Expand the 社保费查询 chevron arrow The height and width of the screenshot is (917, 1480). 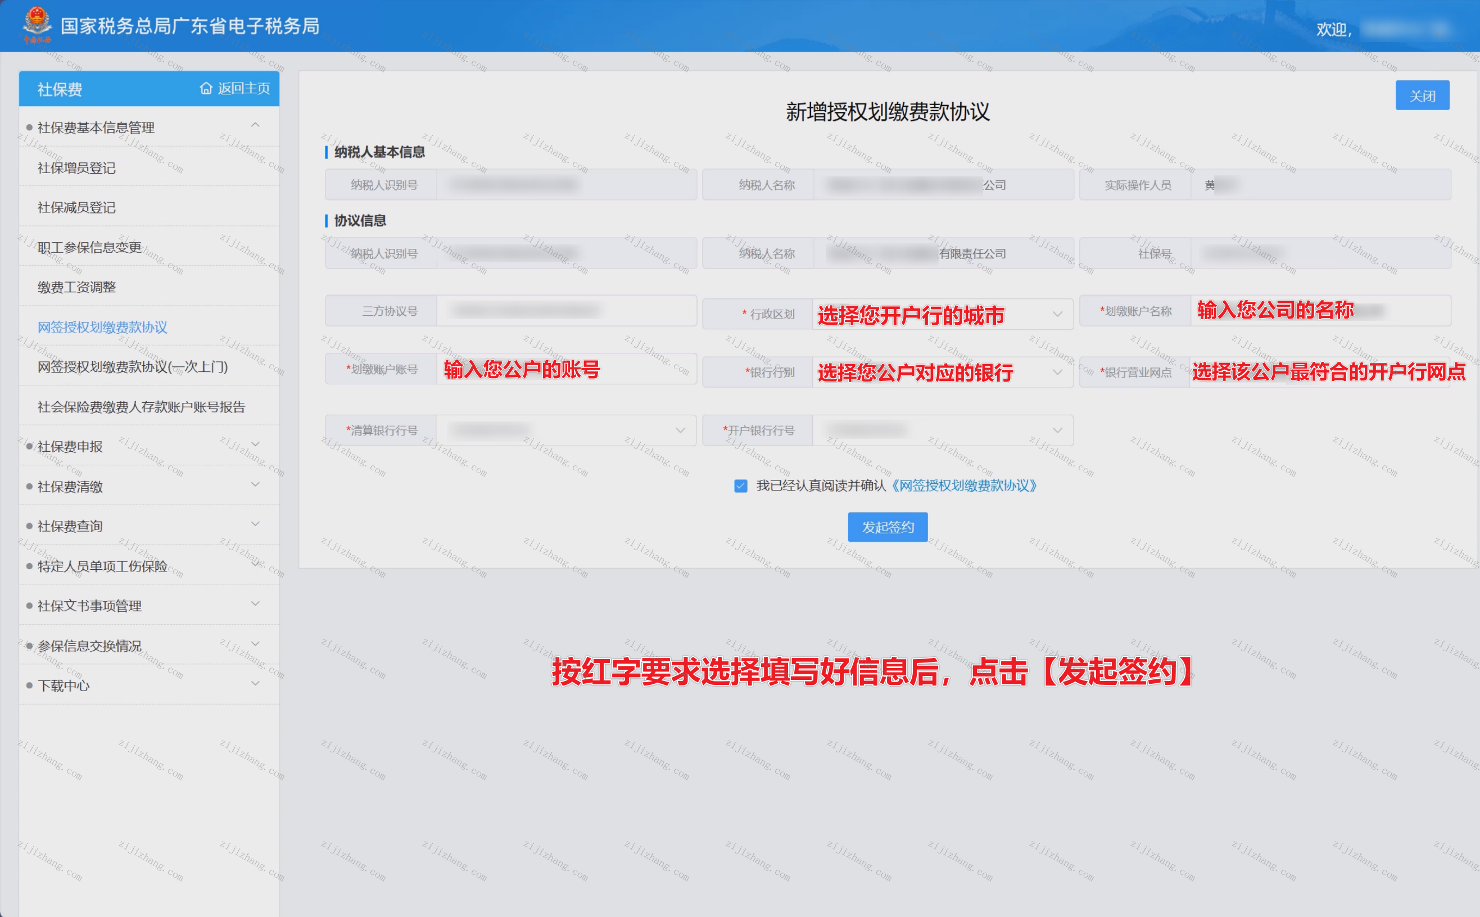(x=255, y=524)
